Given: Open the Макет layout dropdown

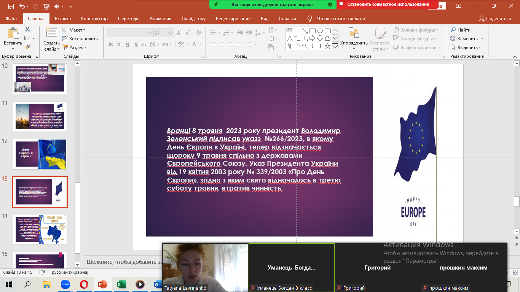Looking at the screenshot, I should pos(74,30).
